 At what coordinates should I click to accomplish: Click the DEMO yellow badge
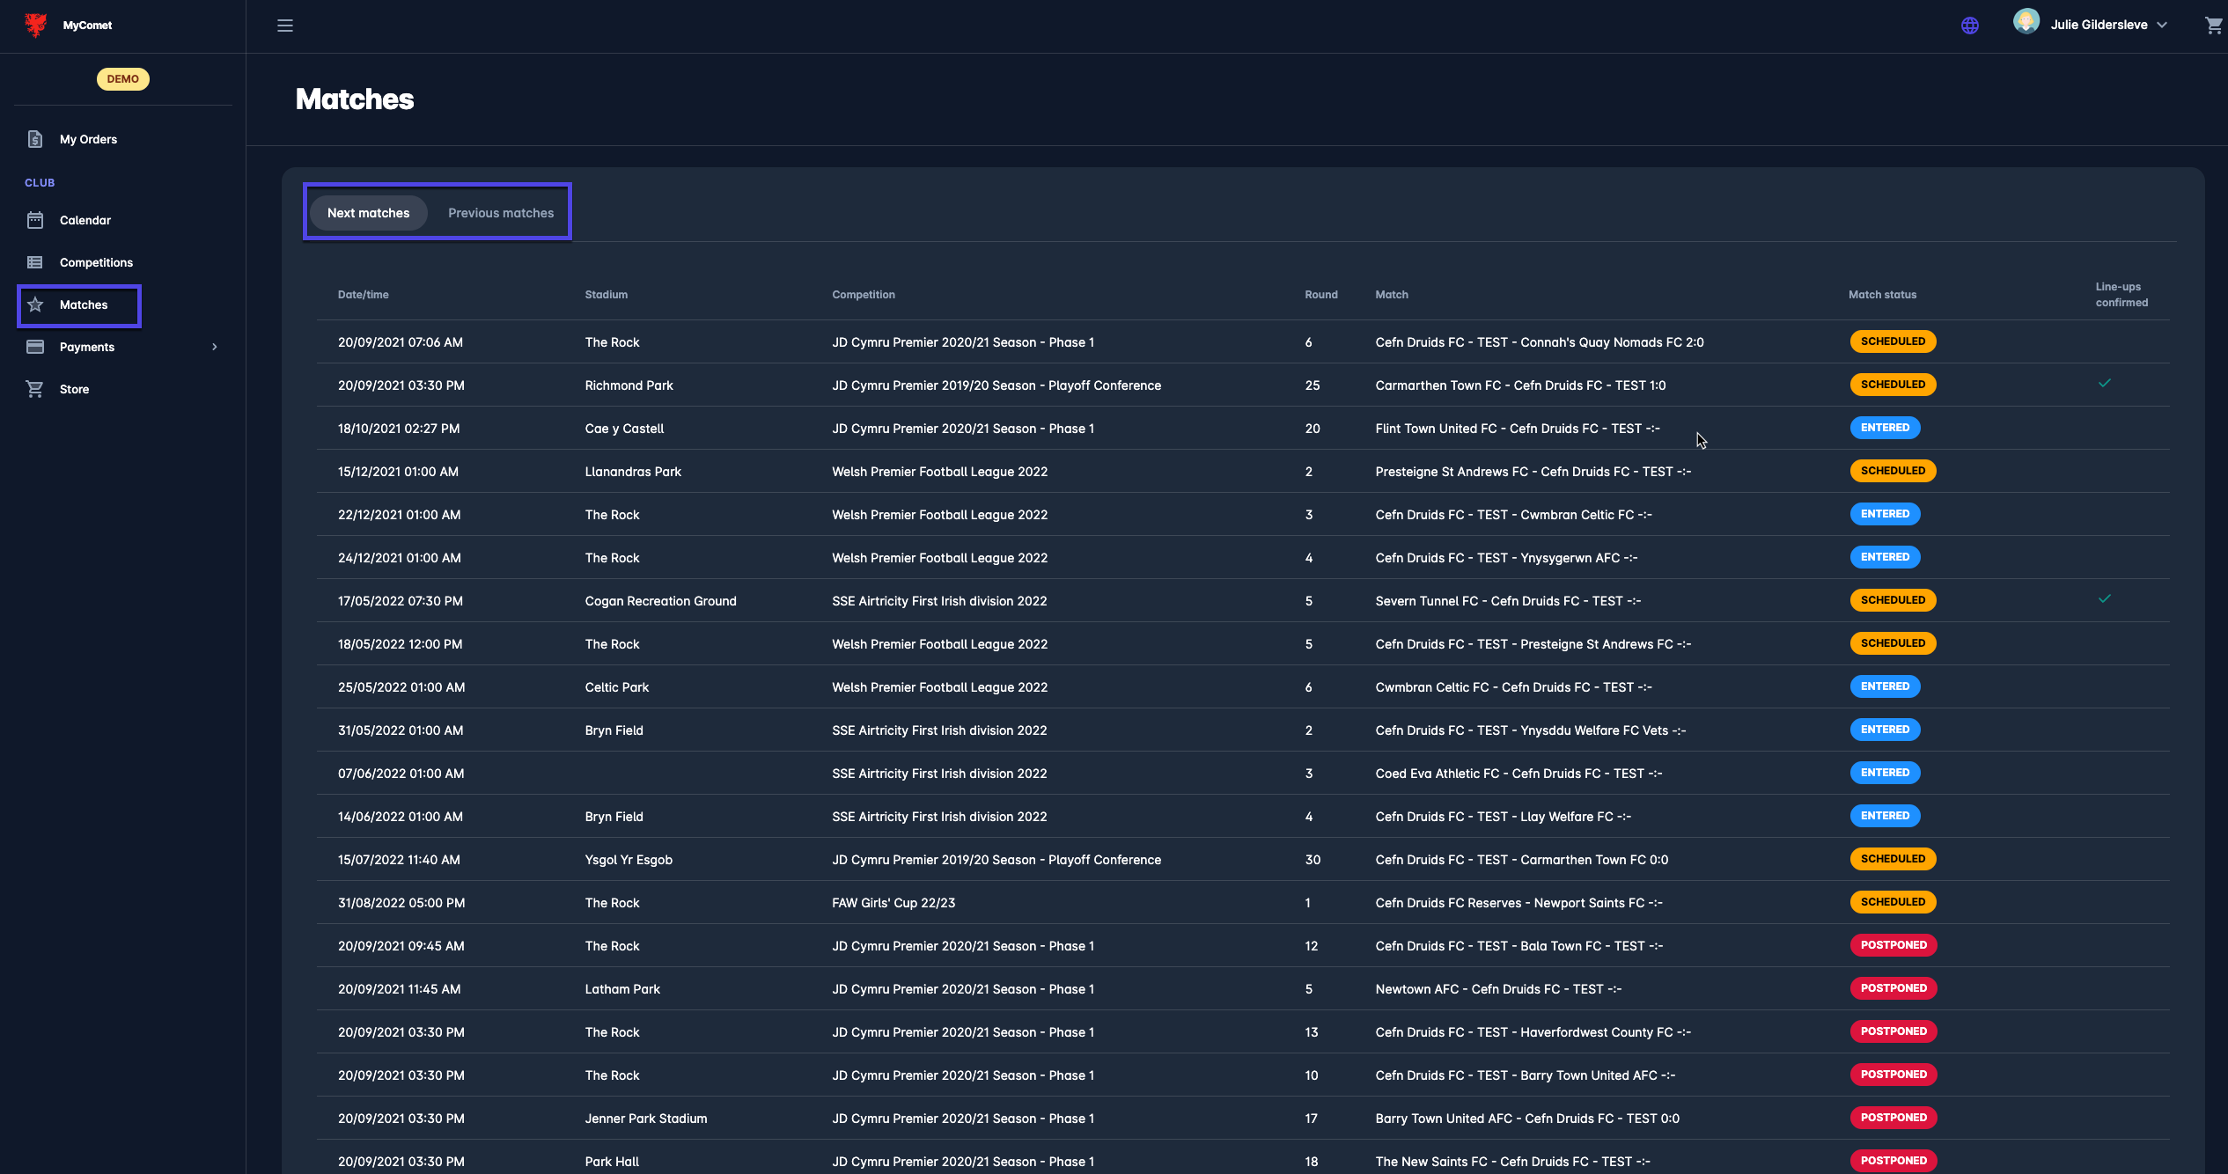tap(122, 79)
